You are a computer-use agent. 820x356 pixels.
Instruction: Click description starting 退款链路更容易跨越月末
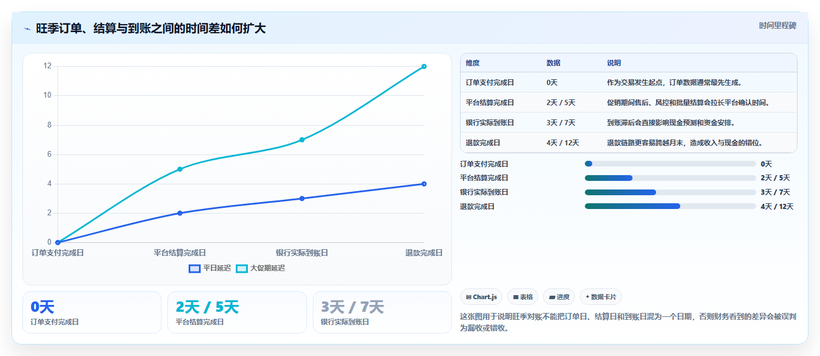tap(685, 143)
